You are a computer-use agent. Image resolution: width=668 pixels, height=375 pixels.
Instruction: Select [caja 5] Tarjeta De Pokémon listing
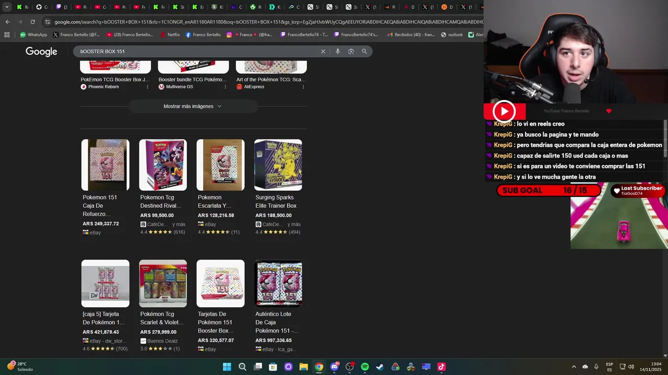(x=103, y=318)
